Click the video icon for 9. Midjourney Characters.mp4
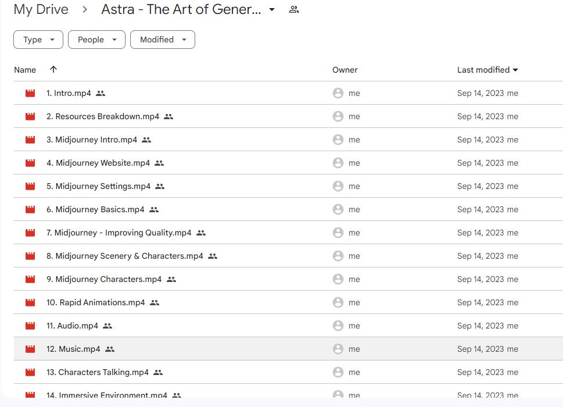This screenshot has width=563, height=407. (30, 279)
